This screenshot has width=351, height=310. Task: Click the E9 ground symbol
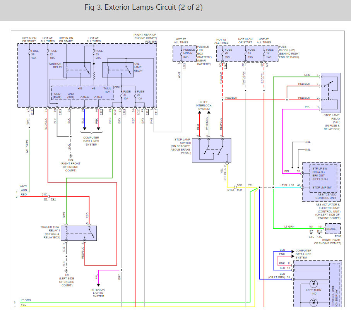[66, 271]
